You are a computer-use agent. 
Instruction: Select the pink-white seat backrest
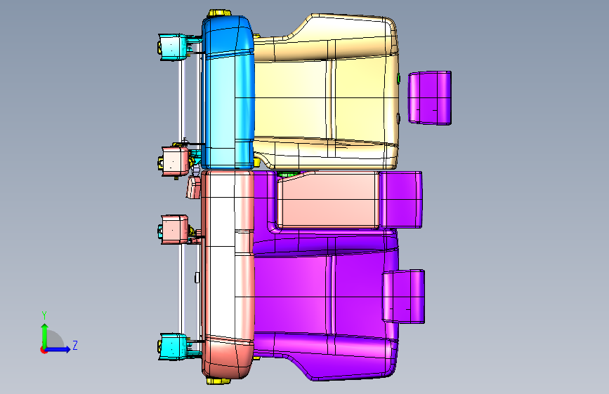tap(228, 274)
